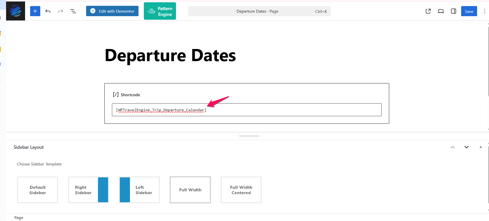Screen dimensions: 489x221
Task: Open the device preview icon
Action: [441, 11]
